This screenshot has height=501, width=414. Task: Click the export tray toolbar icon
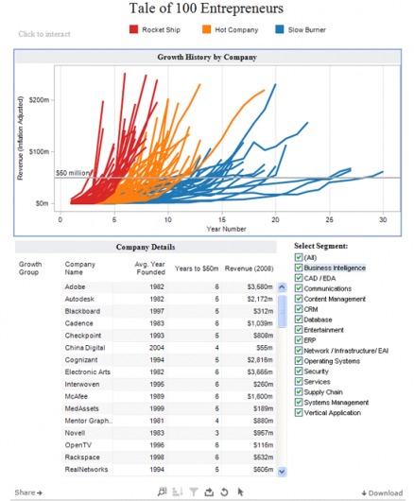point(209,492)
